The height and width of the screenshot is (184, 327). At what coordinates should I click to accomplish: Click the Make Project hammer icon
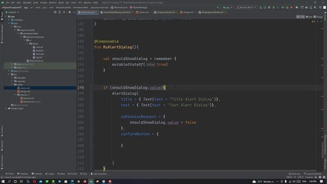coord(218,7)
